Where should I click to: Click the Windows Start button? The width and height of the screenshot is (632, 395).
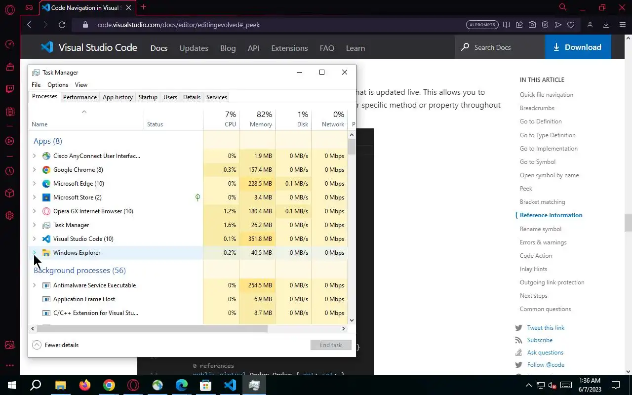click(x=12, y=385)
